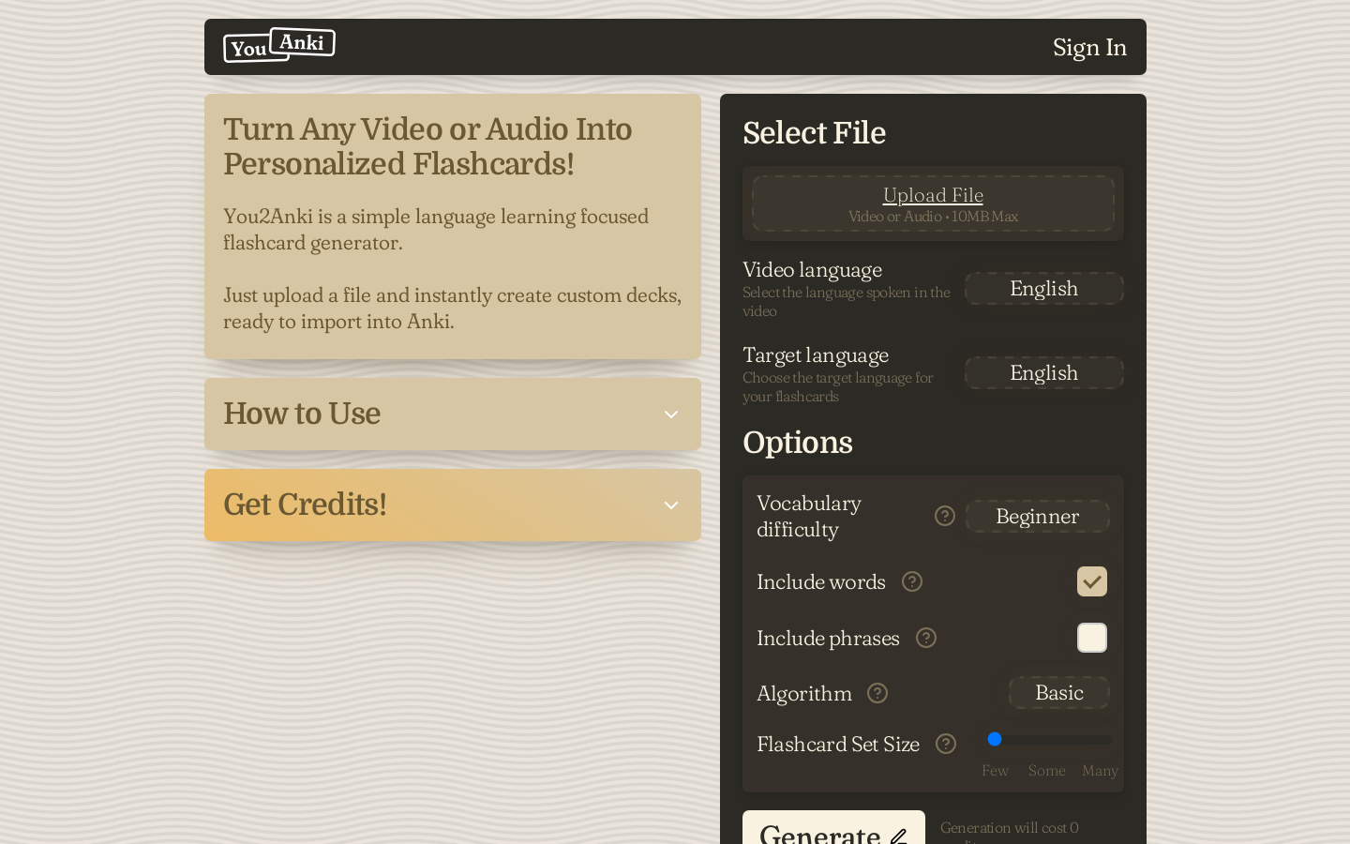Click Upload File to choose a file
The image size is (1350, 844).
(933, 203)
